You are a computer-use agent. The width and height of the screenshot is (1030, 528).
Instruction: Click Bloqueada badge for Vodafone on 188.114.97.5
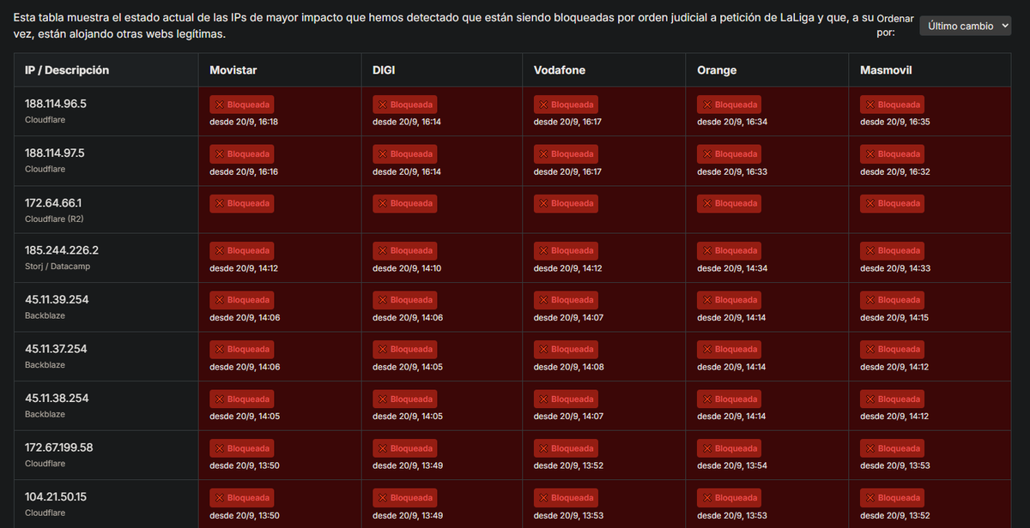pos(566,154)
